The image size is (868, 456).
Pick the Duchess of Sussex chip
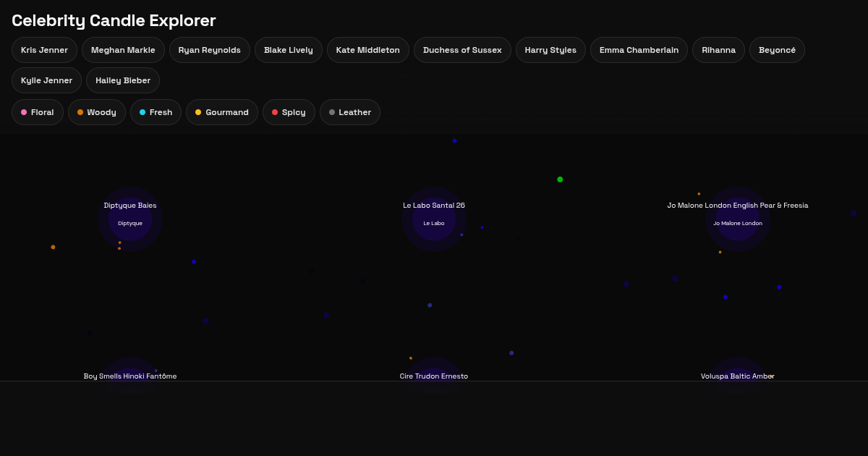[x=462, y=50]
